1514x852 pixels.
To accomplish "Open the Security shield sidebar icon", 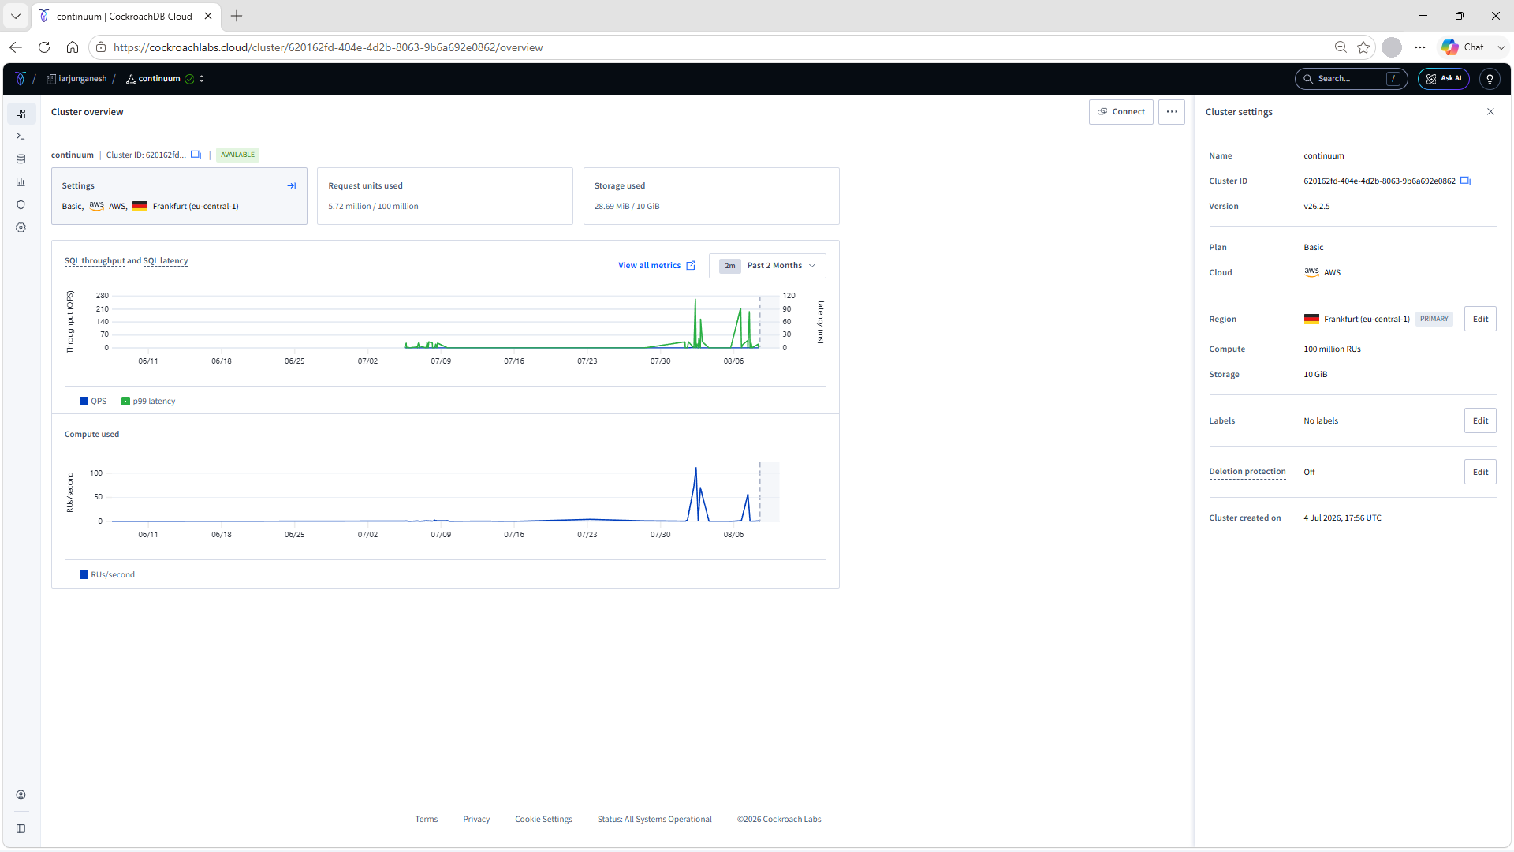I will 21,205.
